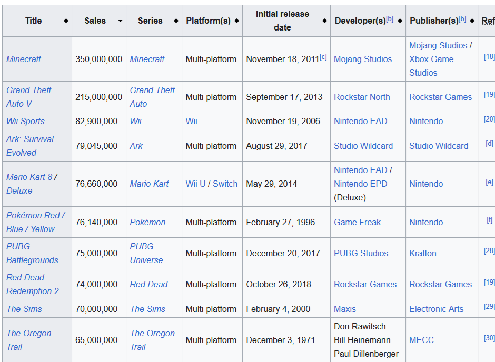
Task: Open Studio Wildcard developer link
Action: [363, 146]
